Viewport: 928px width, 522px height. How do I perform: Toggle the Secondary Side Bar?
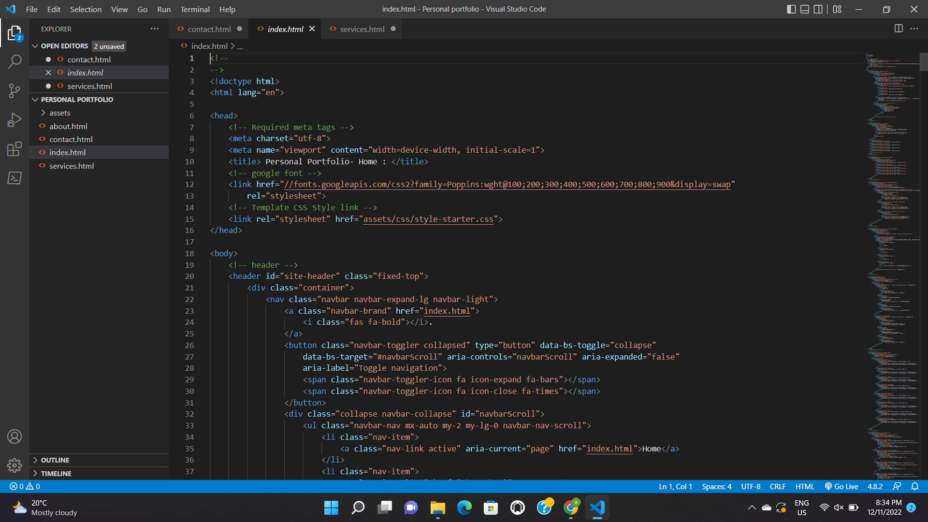pos(818,9)
